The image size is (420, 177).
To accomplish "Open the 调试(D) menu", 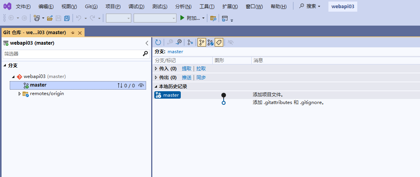I will pyautogui.click(x=136, y=7).
